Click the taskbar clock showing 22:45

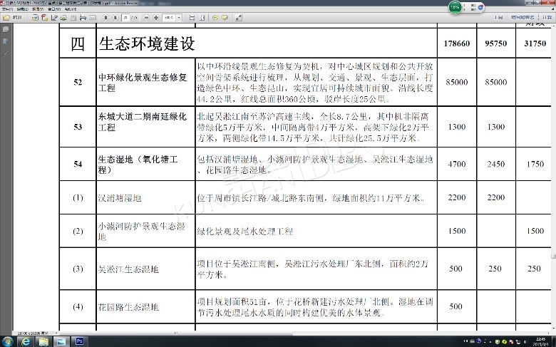point(541,342)
